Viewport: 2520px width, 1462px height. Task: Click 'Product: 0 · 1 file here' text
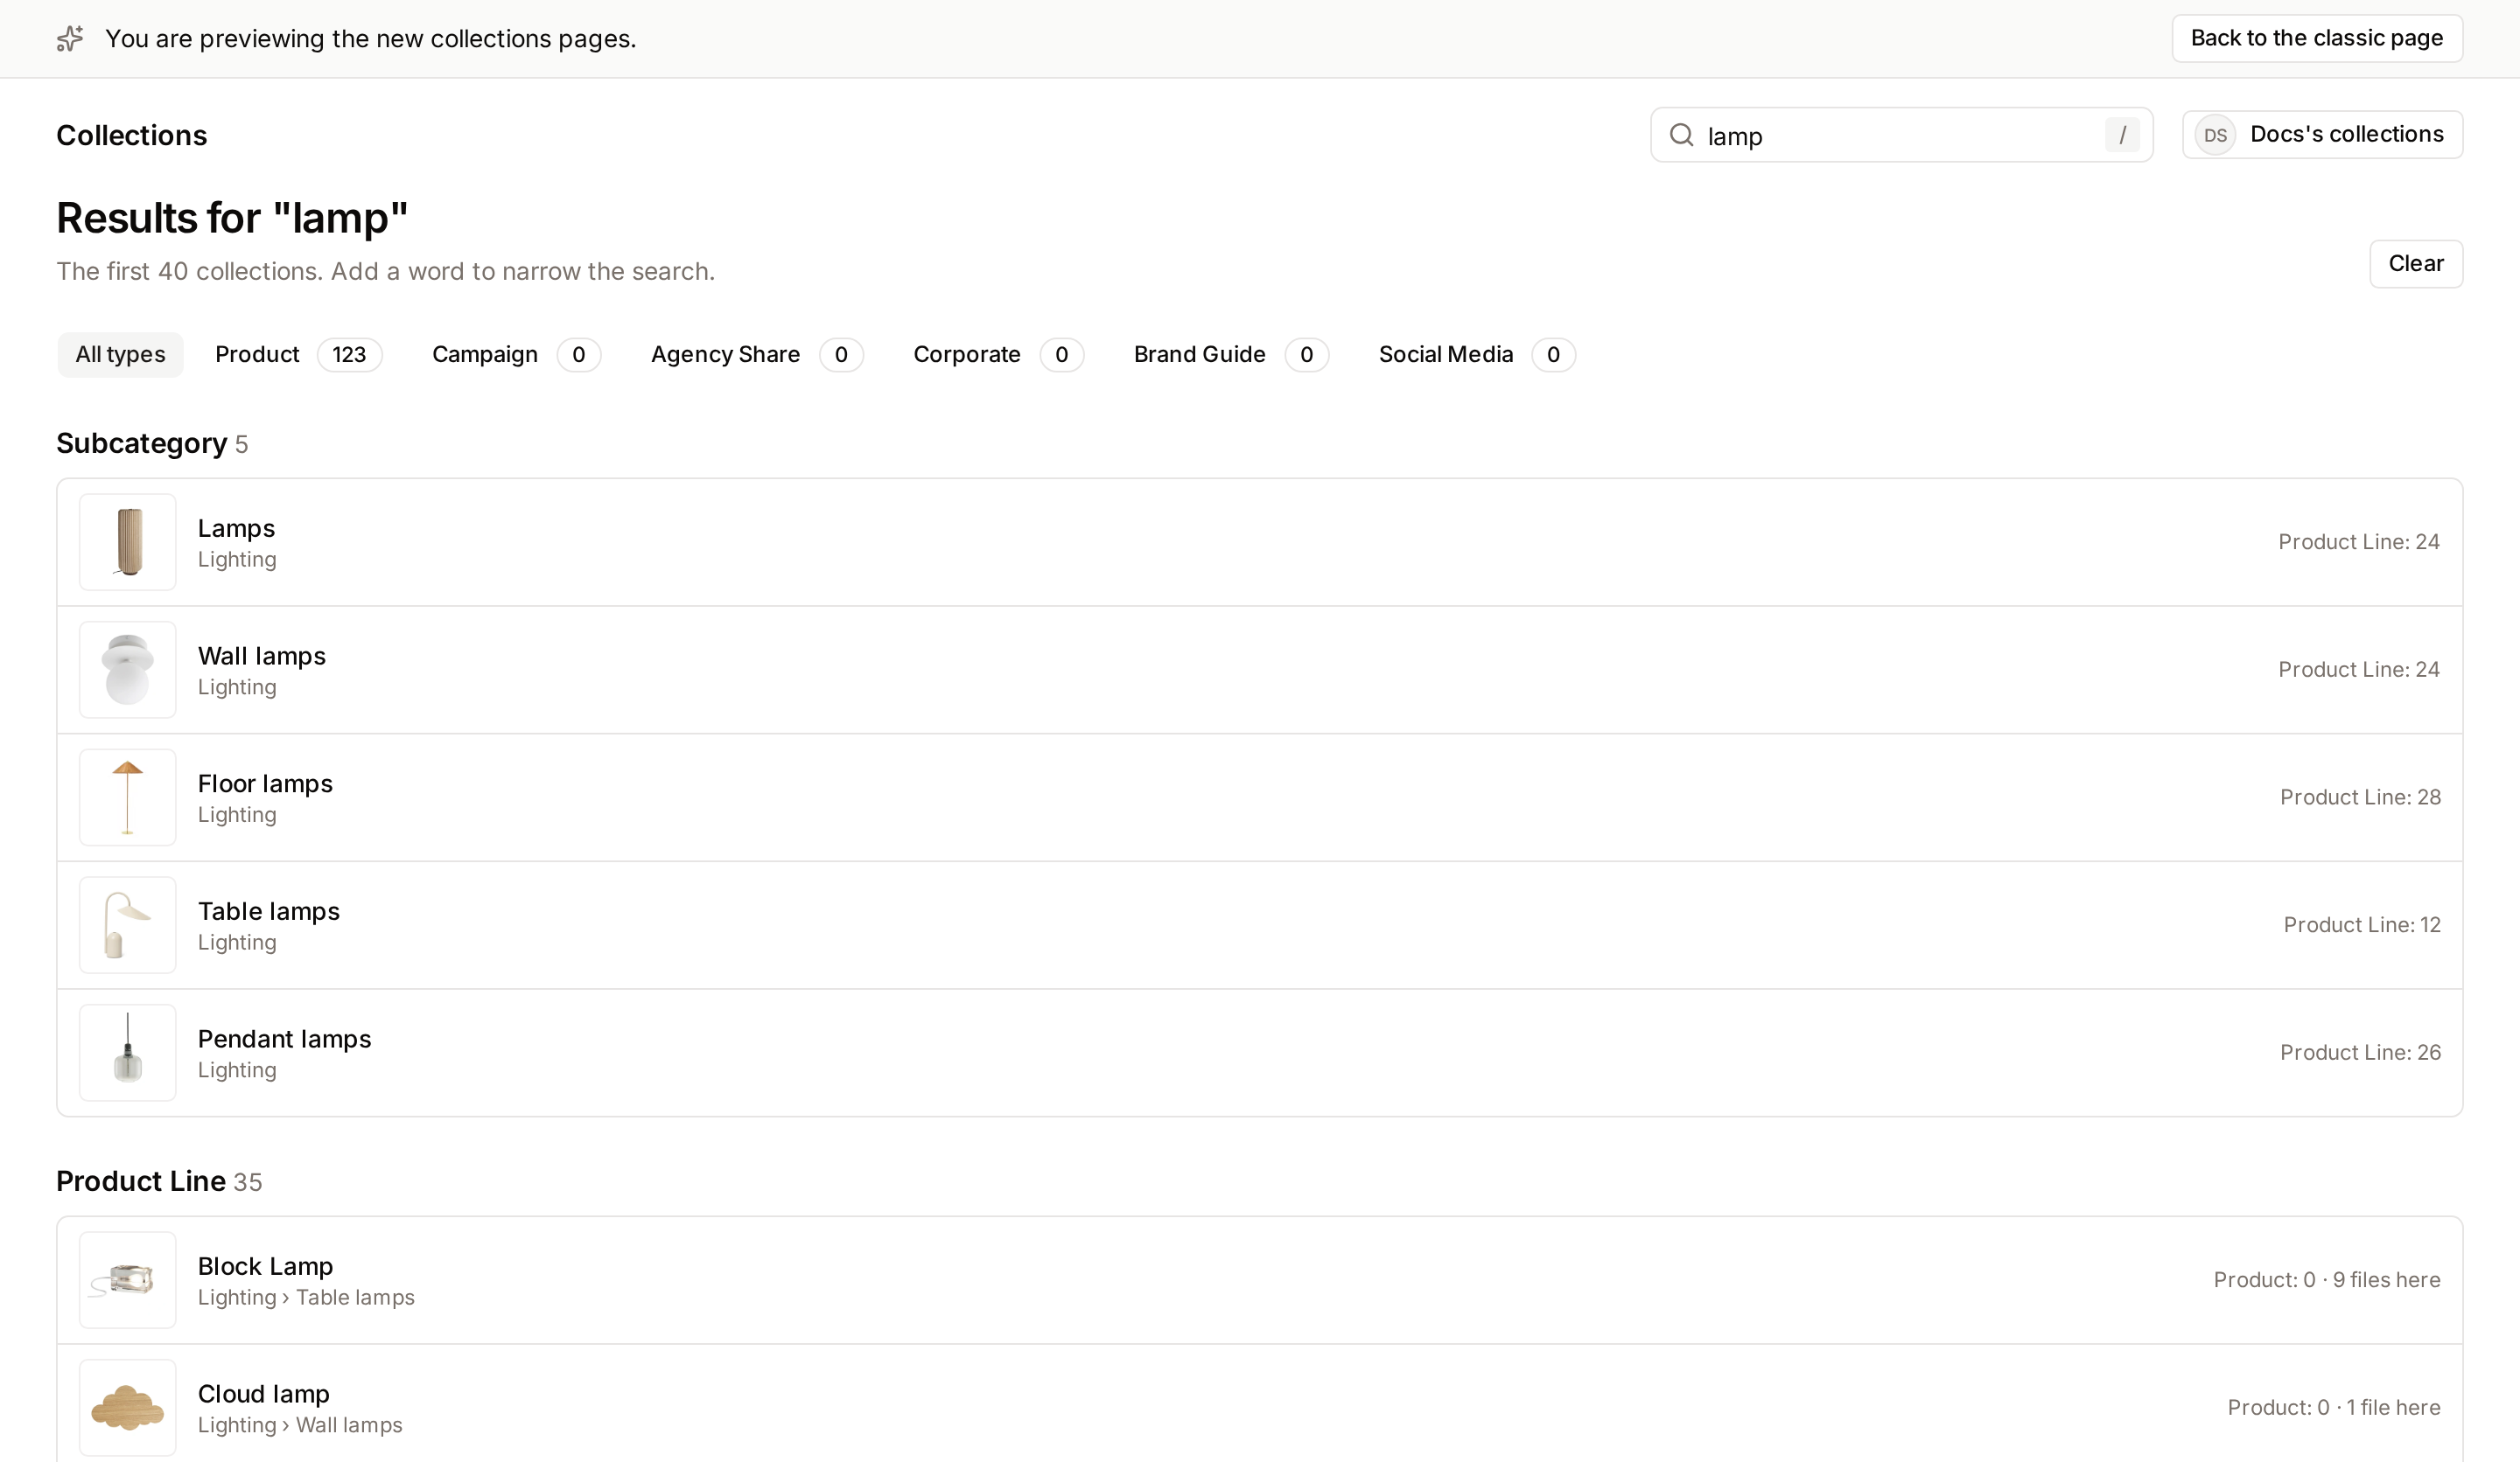pos(2334,1408)
